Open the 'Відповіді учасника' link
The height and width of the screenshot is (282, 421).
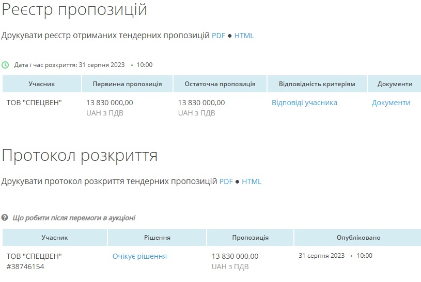(304, 103)
